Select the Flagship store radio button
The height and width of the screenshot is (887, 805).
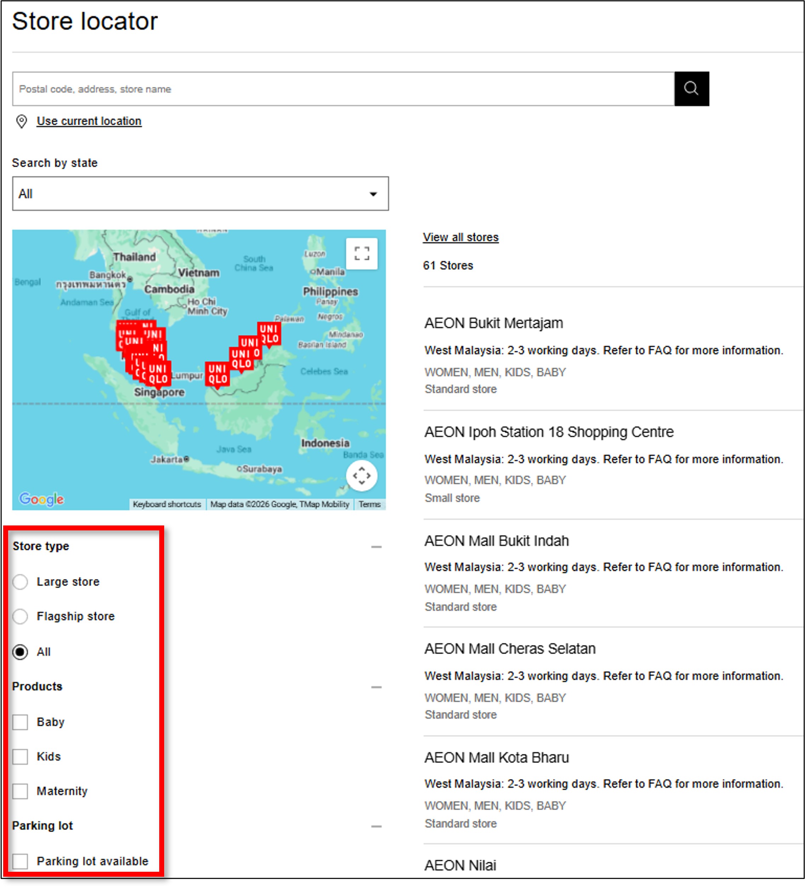(20, 616)
